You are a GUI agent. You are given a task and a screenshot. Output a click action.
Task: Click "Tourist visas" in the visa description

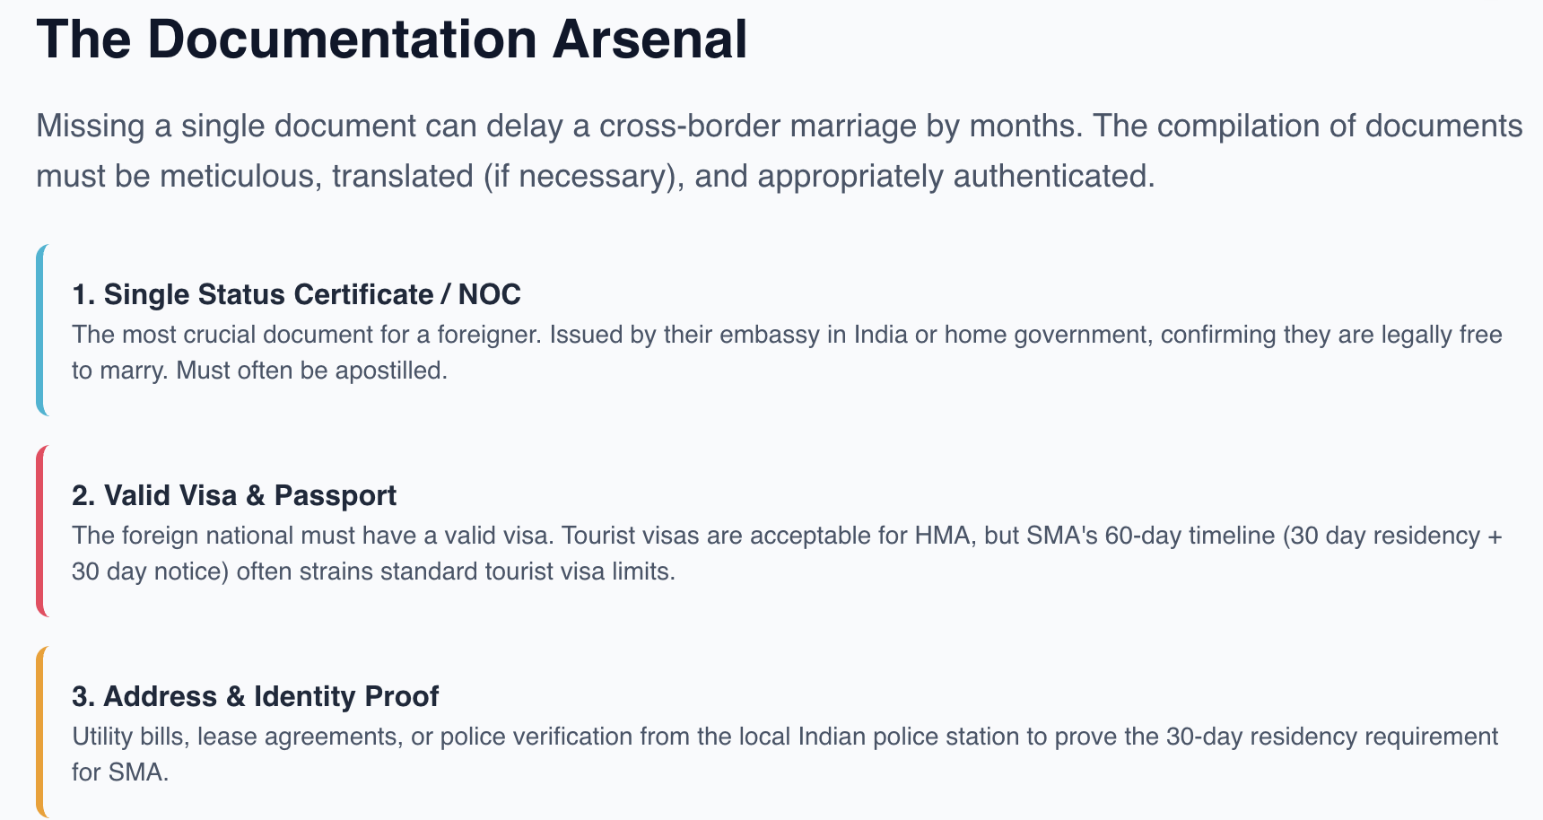[x=632, y=536]
